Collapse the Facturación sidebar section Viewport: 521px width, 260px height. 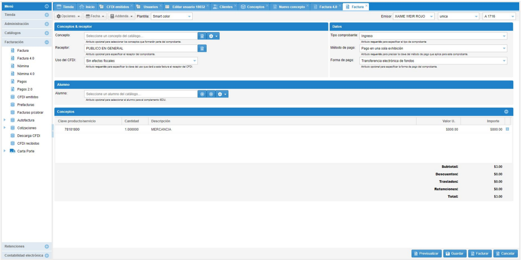[x=47, y=42]
